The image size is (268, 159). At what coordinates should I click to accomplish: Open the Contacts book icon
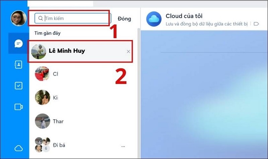click(x=18, y=64)
